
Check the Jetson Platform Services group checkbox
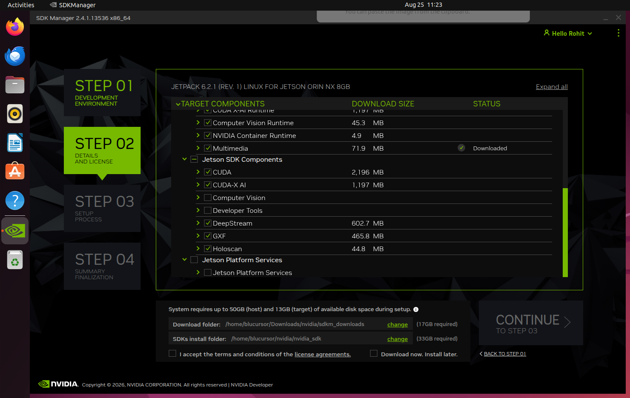click(194, 260)
